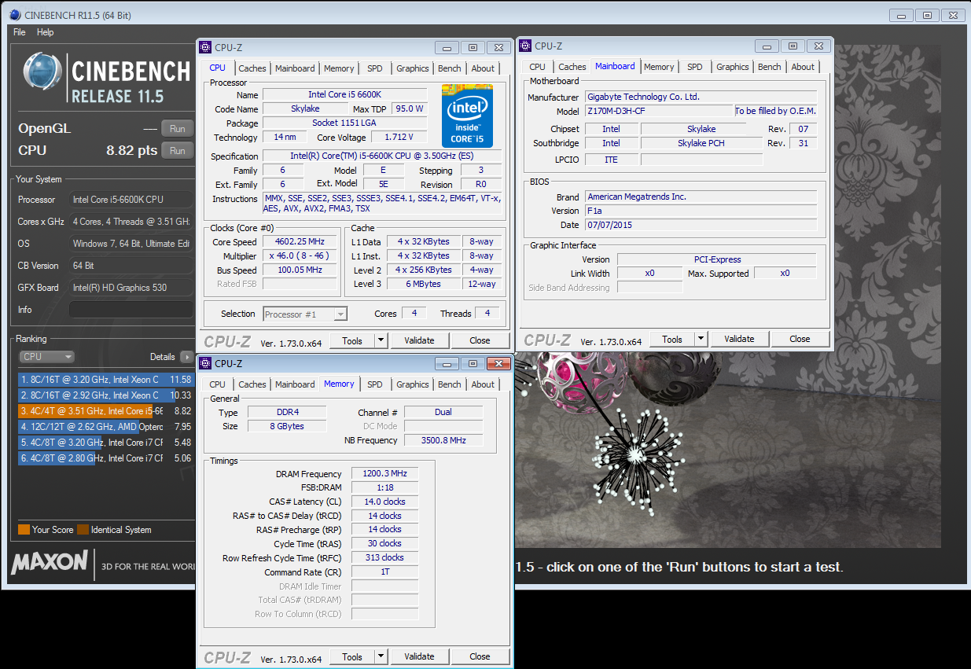971x669 pixels.
Task: Select ranking entry 5 Core i7 3.20 GHz
Action: click(105, 443)
